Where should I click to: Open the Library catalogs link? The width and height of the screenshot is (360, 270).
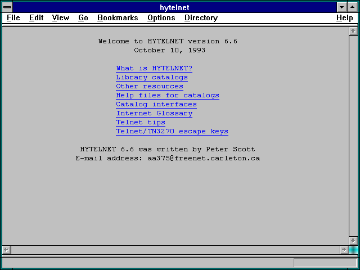pos(152,78)
